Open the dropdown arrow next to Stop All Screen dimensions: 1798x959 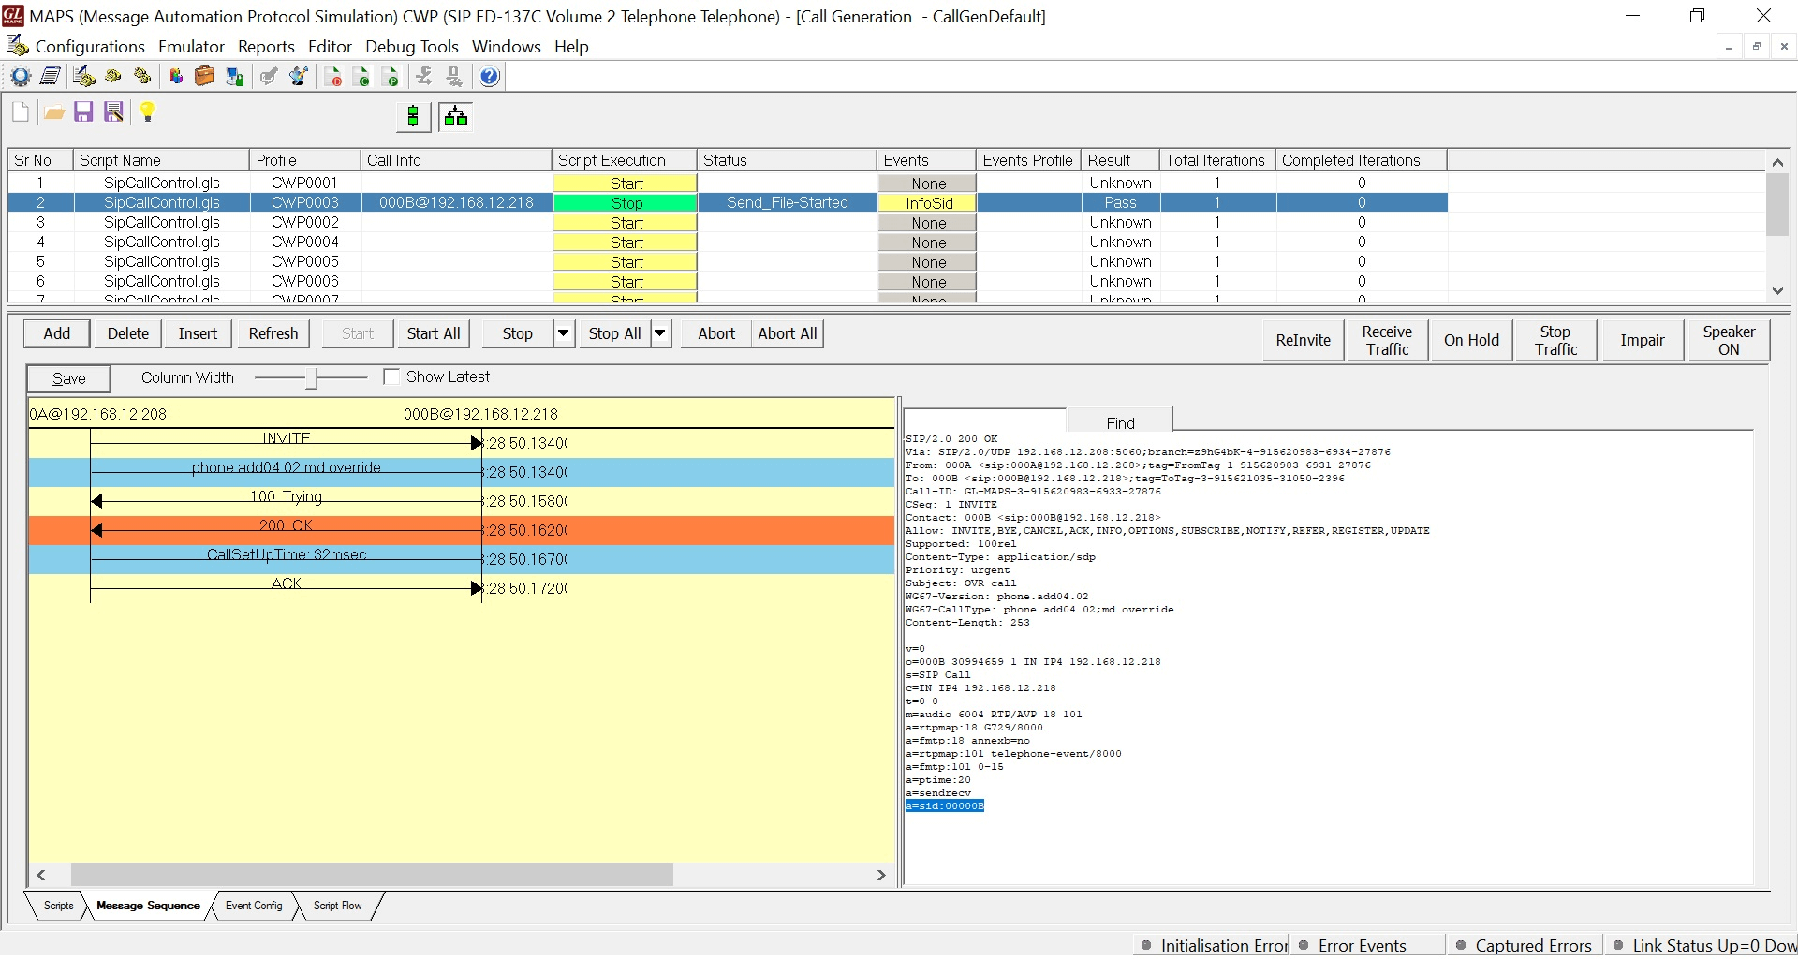coord(661,333)
